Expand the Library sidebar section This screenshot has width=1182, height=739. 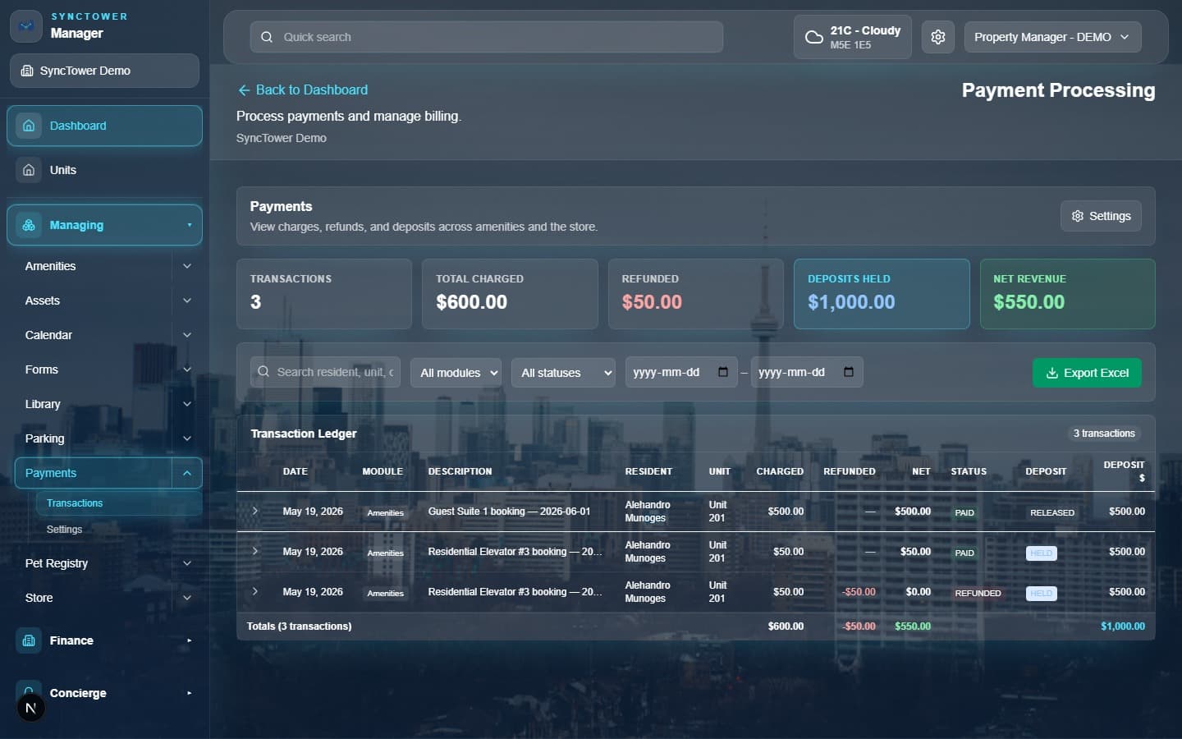(187, 404)
